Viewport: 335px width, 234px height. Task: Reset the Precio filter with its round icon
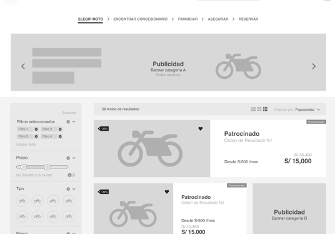click(68, 158)
